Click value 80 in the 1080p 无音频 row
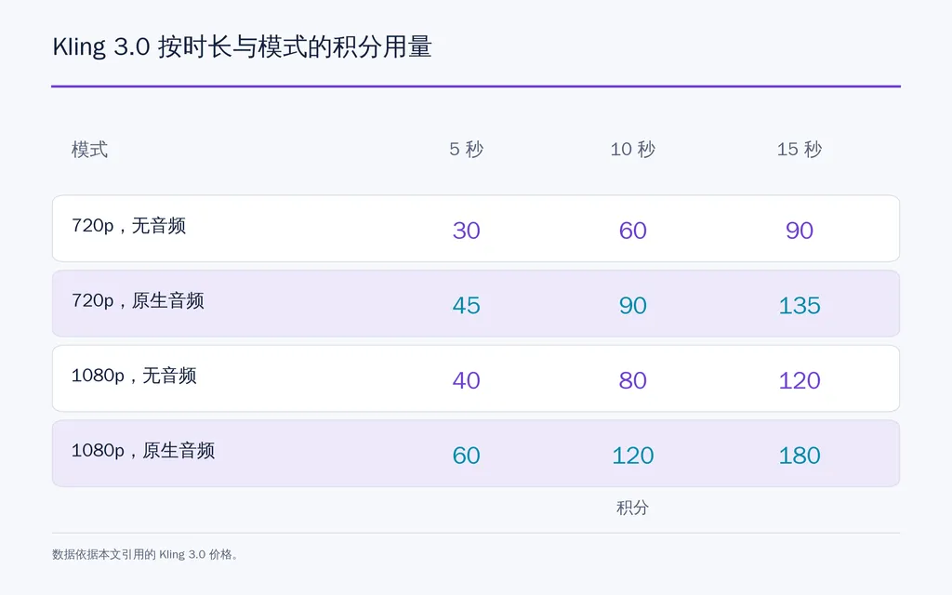This screenshot has width=952, height=595. 632,380
